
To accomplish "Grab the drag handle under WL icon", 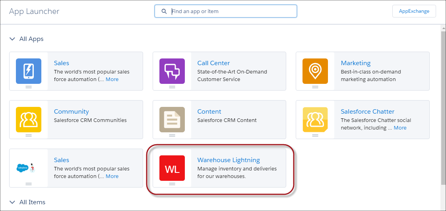I will (x=172, y=184).
